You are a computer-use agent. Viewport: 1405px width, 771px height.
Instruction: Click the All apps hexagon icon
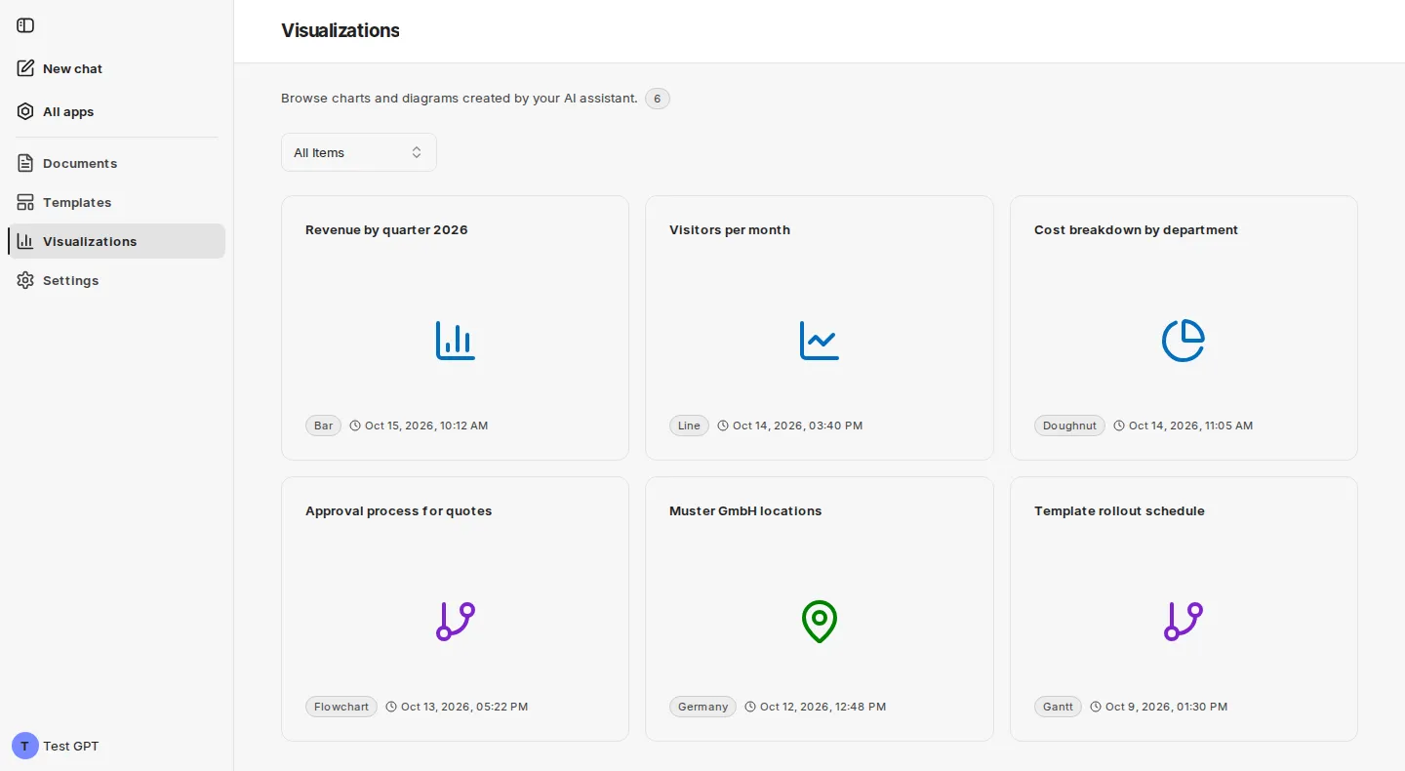(25, 111)
